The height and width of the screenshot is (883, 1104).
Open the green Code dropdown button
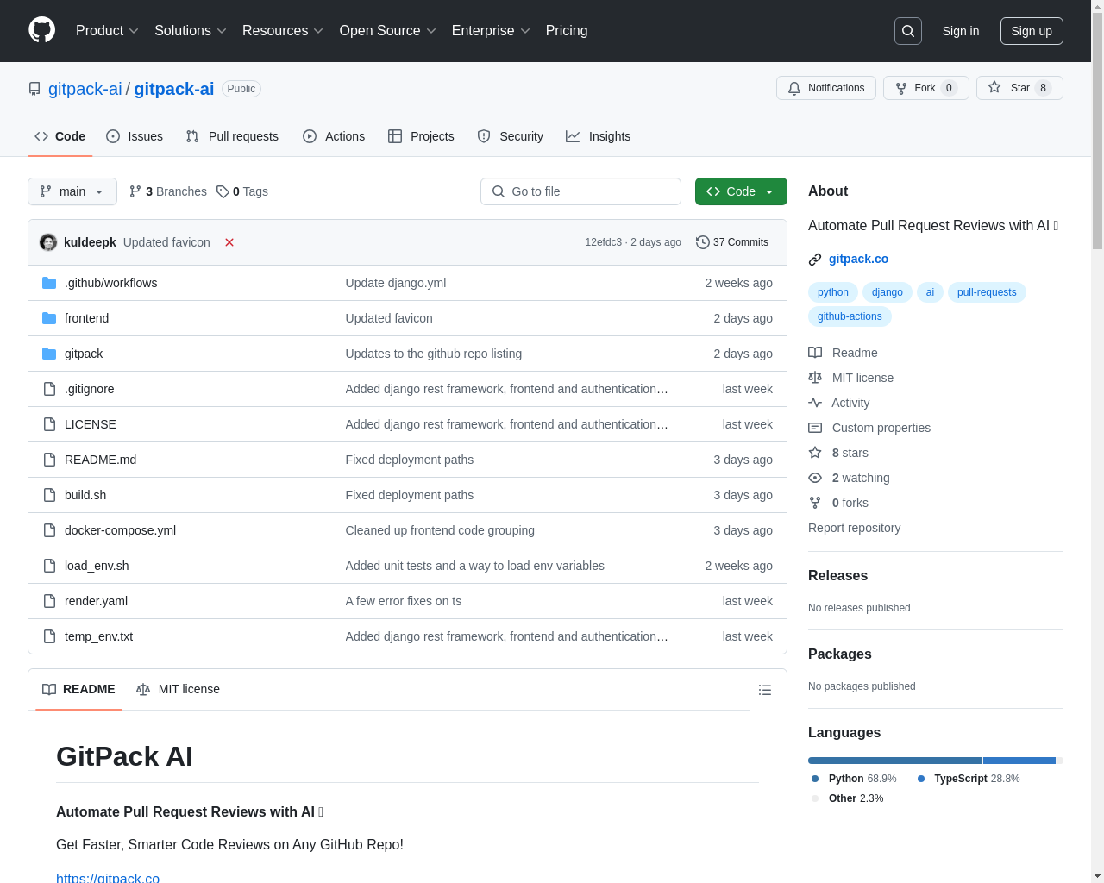point(741,191)
